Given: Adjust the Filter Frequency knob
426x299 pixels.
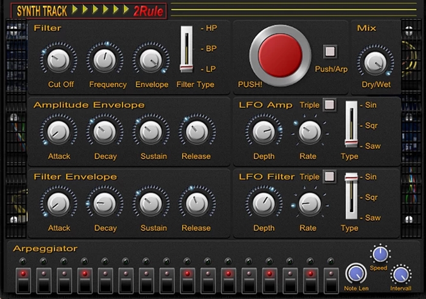Looking at the screenshot, I should [x=105, y=60].
